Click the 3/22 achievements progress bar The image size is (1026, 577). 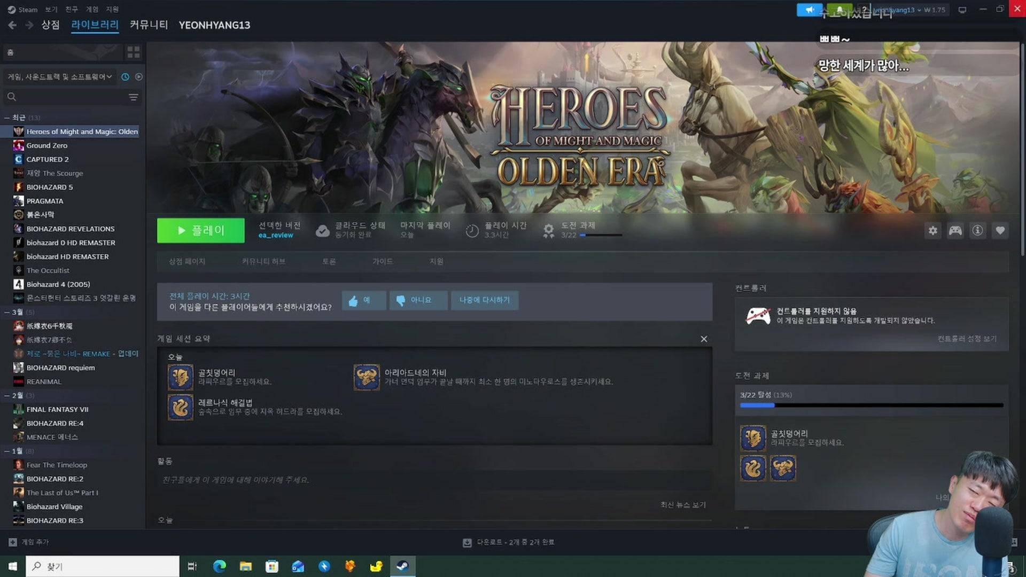[x=871, y=406]
